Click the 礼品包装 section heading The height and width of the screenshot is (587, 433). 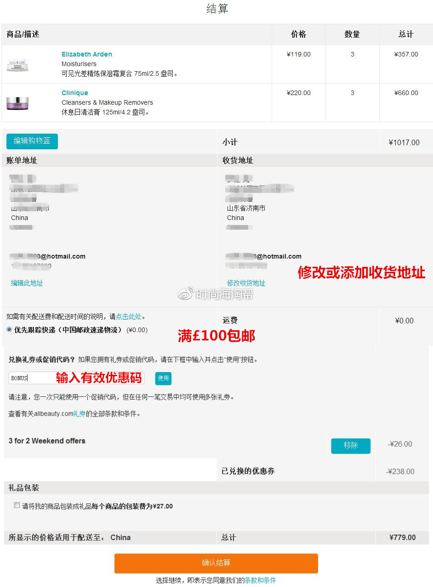pos(24,487)
